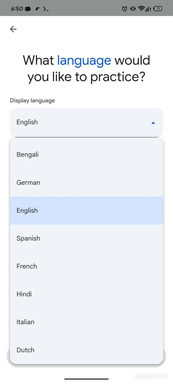
Task: Tap the vibrate mode icon in status bar
Action: pos(132,9)
